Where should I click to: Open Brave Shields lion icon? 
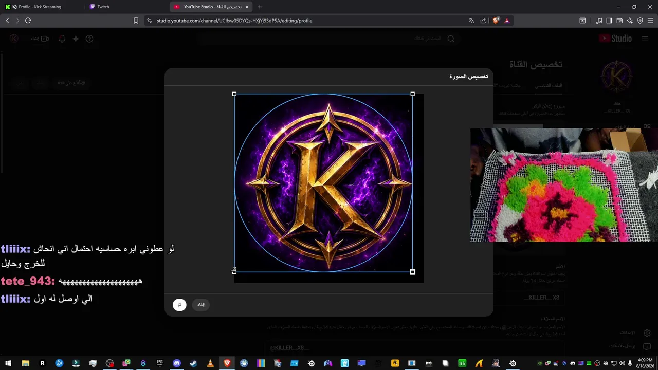click(496, 21)
